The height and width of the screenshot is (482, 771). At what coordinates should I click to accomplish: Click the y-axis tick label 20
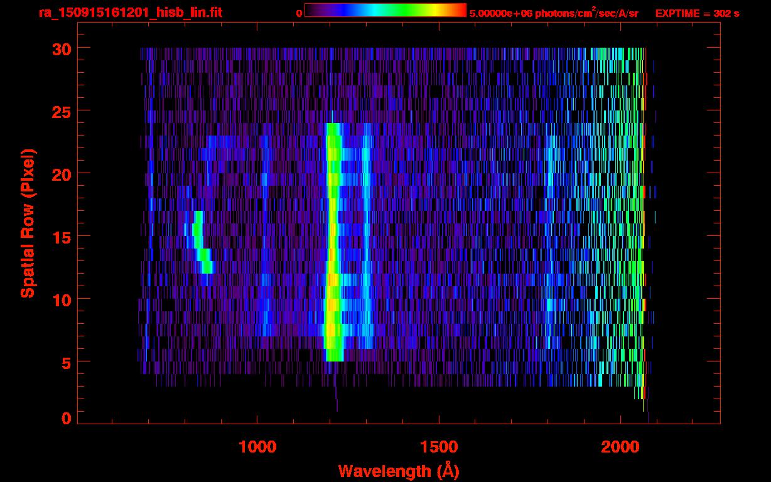pos(60,174)
